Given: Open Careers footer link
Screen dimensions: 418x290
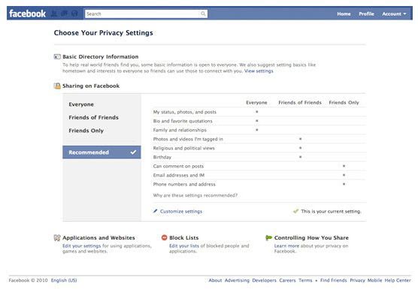Looking at the screenshot, I should click(287, 280).
